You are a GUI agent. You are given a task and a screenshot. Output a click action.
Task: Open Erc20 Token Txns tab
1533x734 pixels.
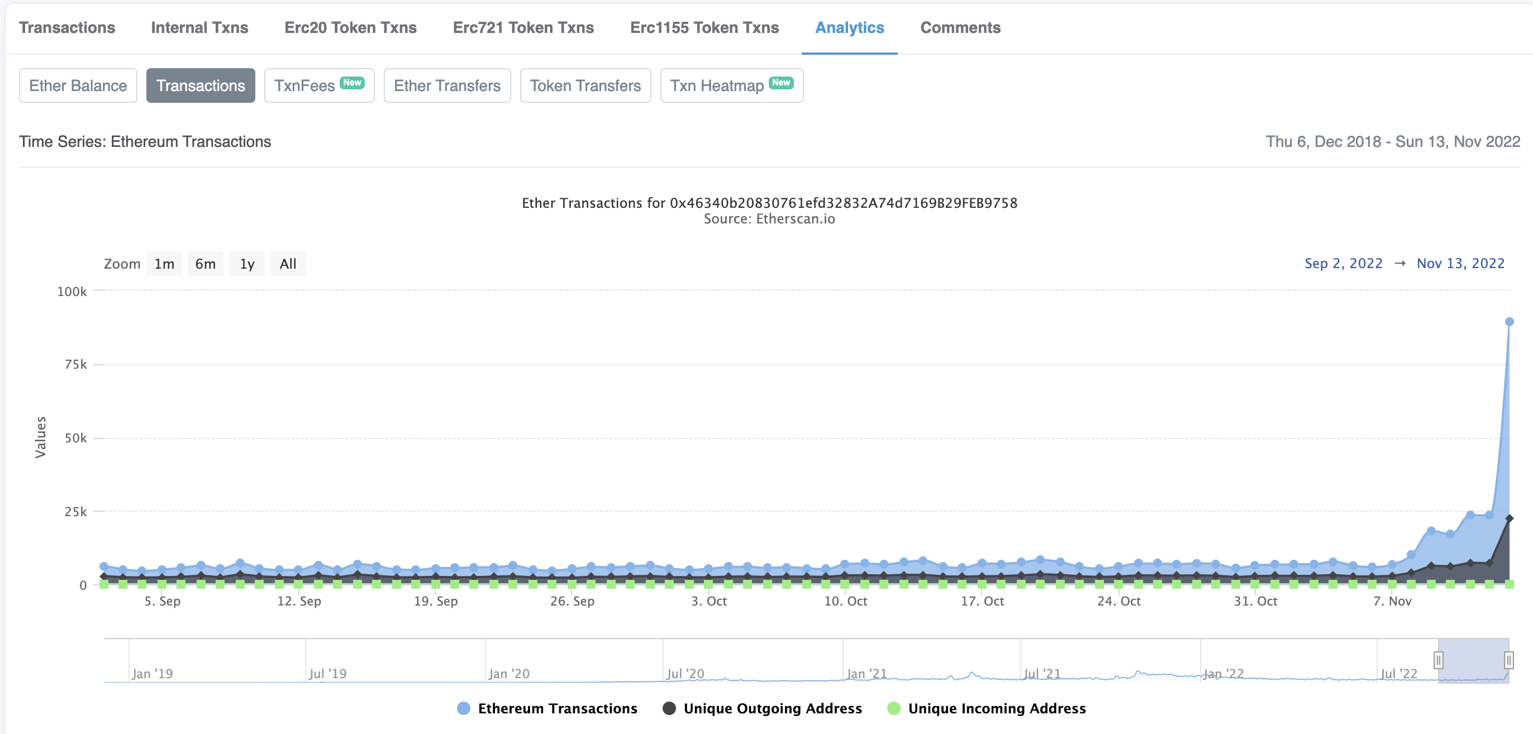tap(350, 27)
